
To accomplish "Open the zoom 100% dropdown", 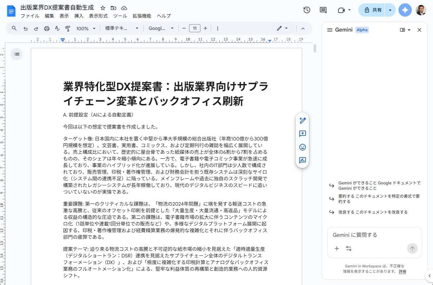I will (86, 29).
